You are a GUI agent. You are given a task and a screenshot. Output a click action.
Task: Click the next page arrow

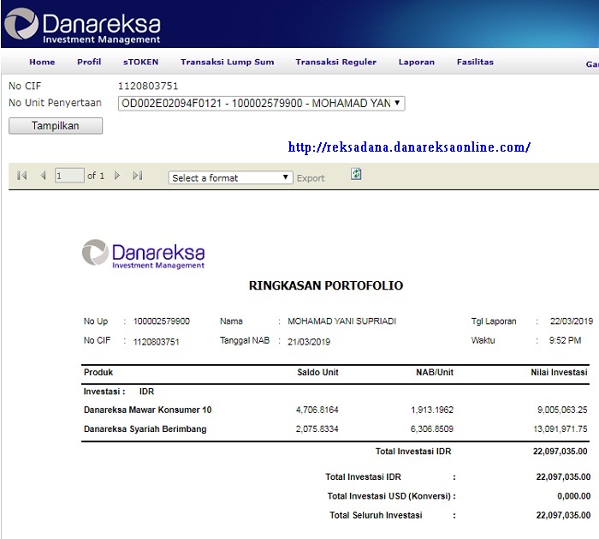117,176
